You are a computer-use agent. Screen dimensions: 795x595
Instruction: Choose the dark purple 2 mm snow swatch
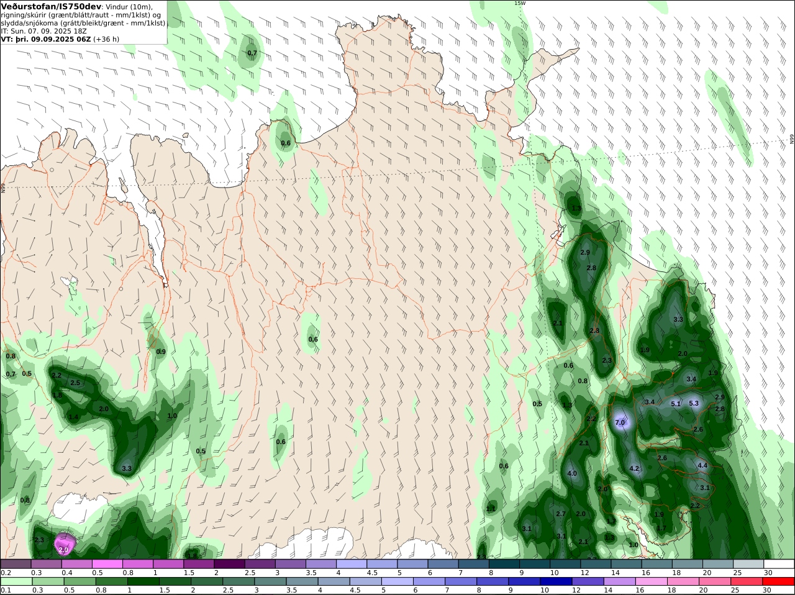229,563
